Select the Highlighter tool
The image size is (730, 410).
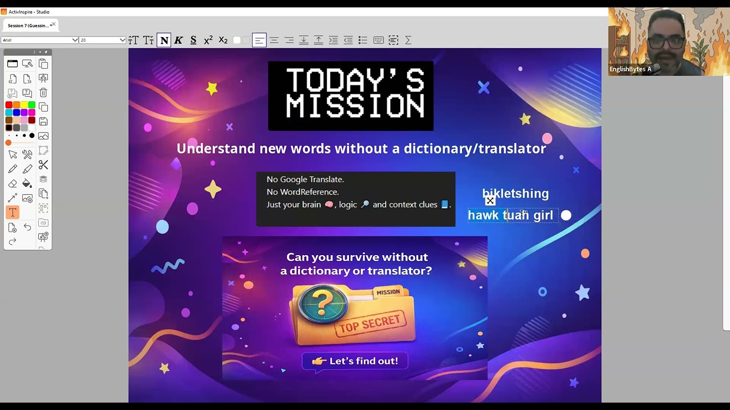27,169
